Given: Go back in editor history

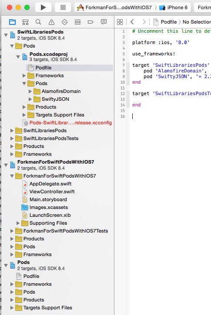Looking at the screenshot, I should point(132,22).
